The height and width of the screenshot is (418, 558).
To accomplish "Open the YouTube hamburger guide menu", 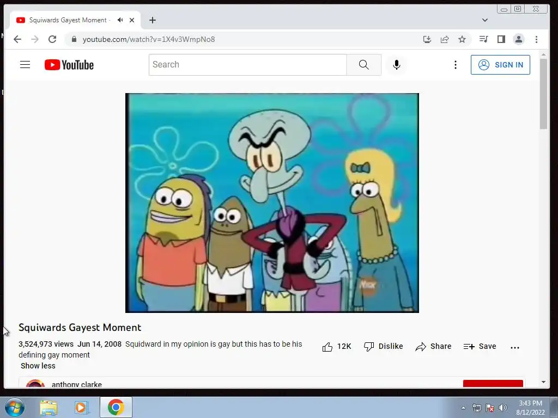I will point(25,65).
